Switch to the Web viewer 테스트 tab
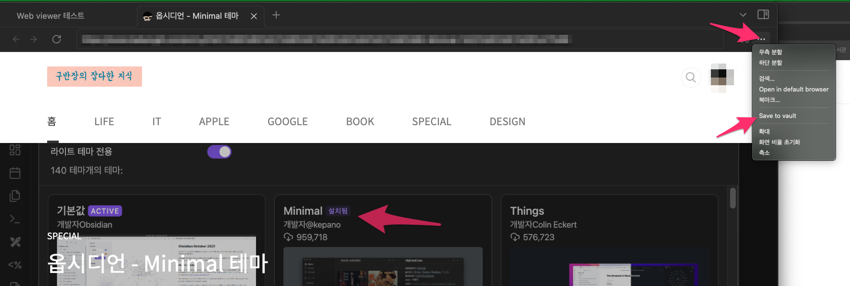Image resolution: width=850 pixels, height=286 pixels. (51, 16)
